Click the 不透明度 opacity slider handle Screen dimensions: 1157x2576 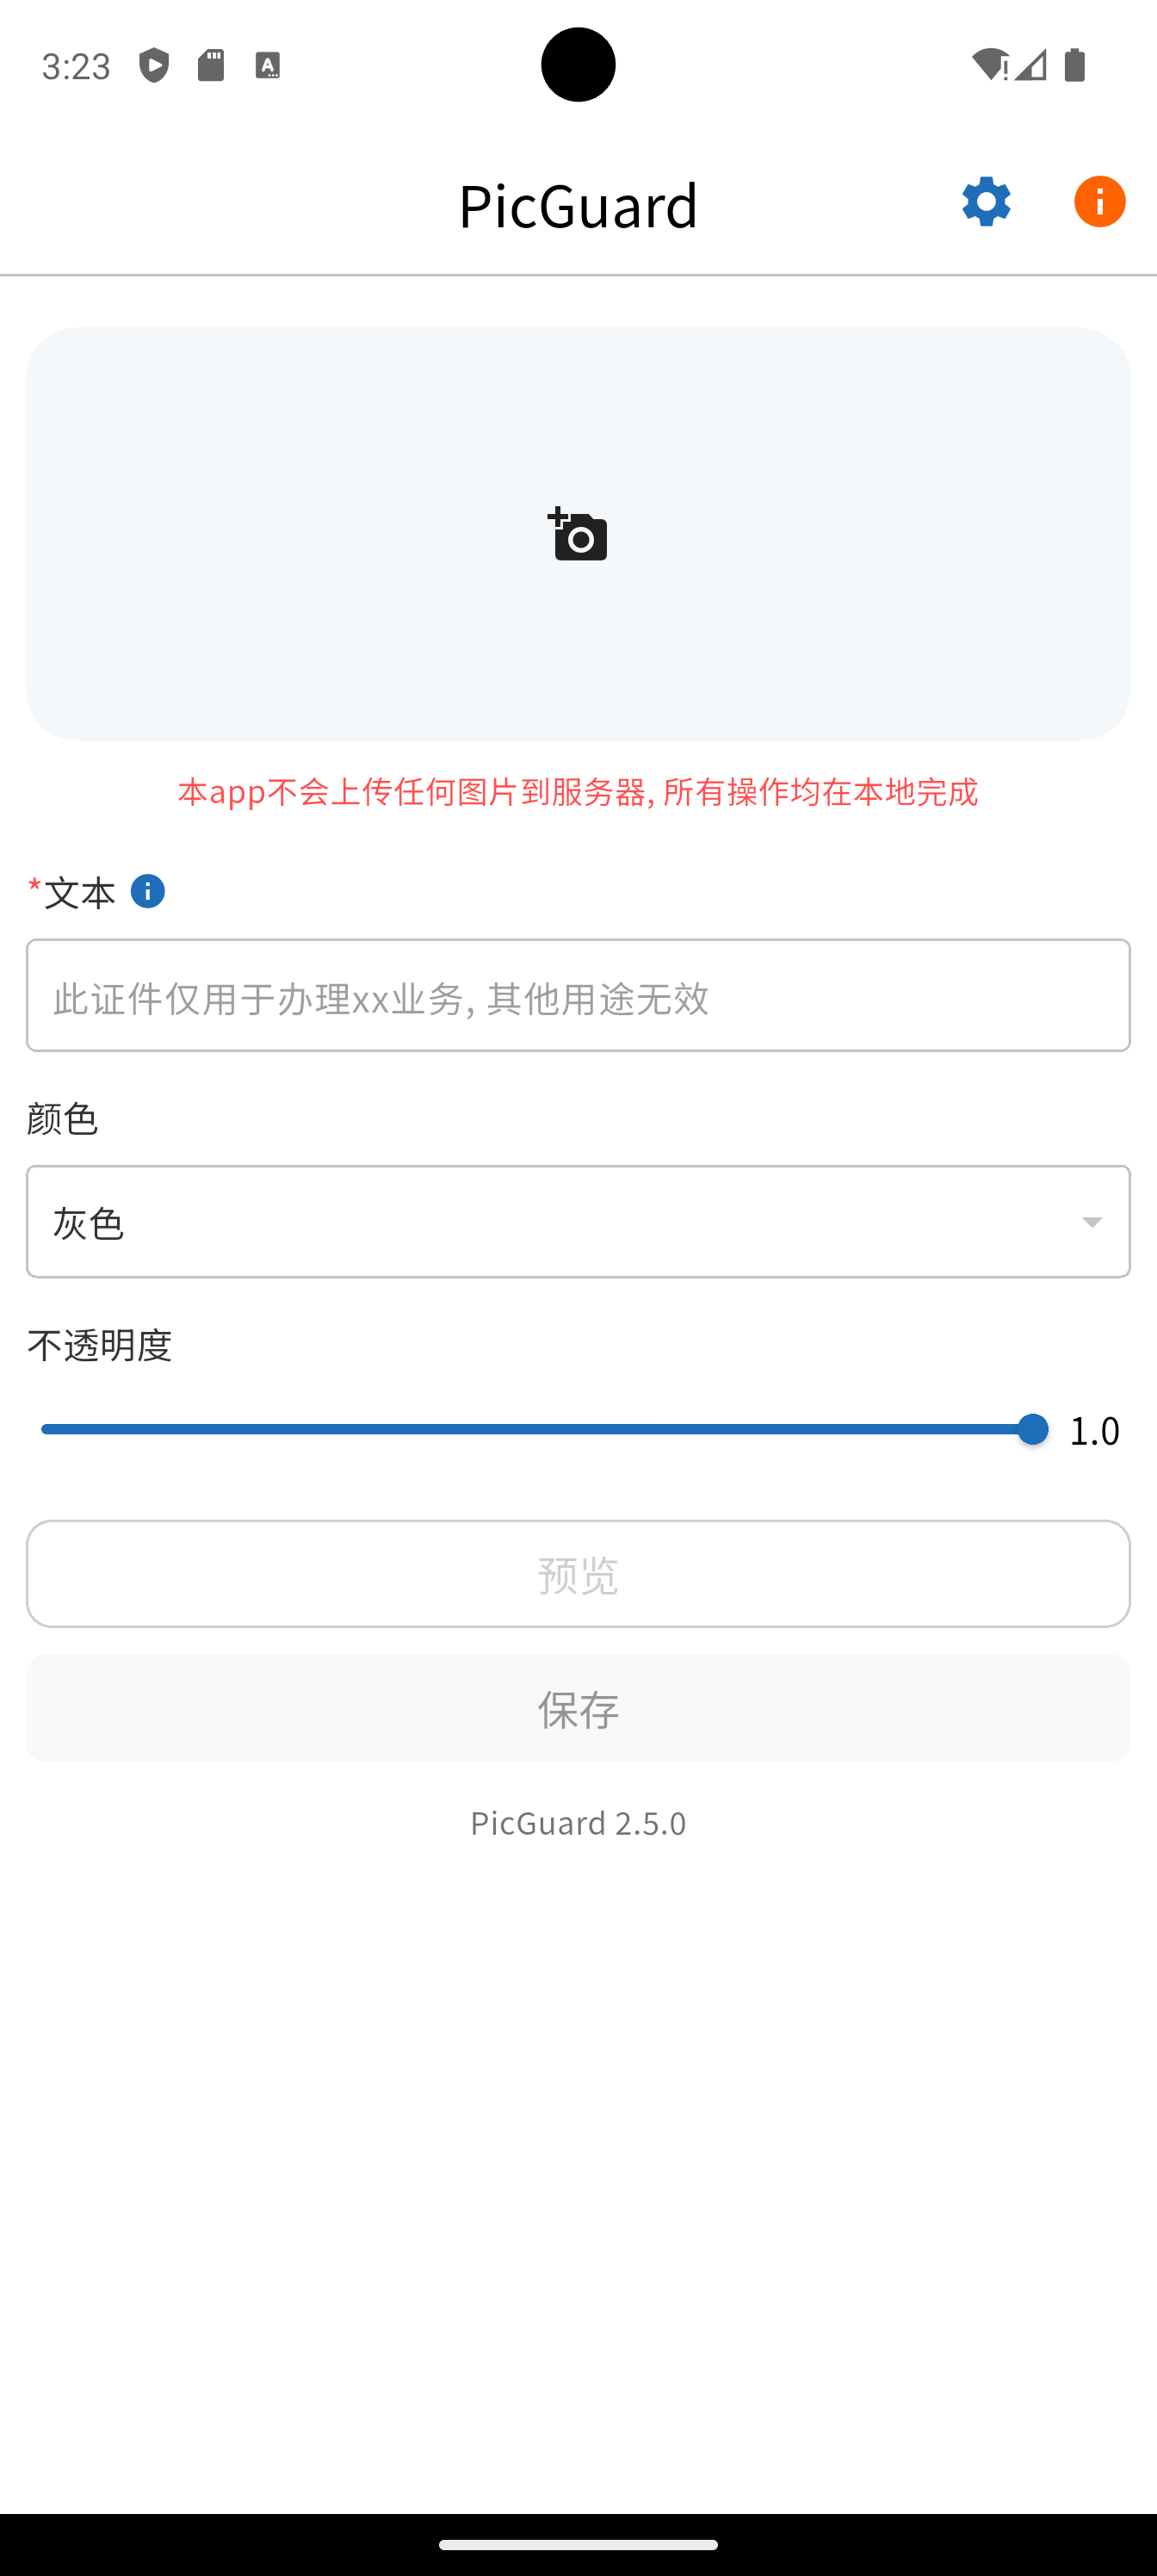(x=1032, y=1429)
